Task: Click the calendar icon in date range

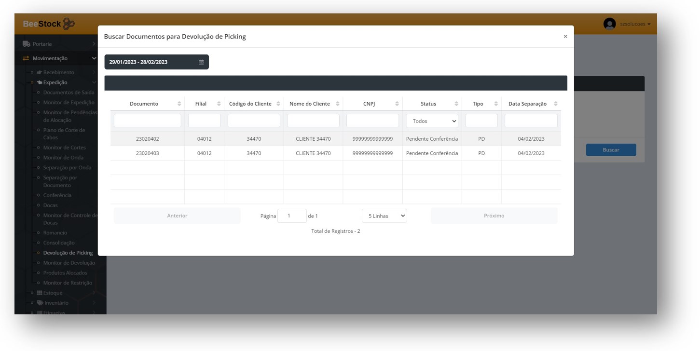Action: tap(201, 62)
